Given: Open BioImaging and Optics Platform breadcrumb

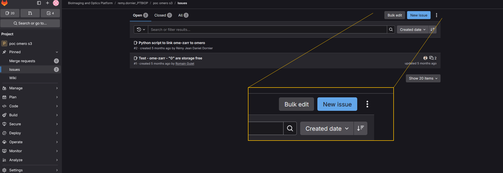Looking at the screenshot, I should click(90, 3).
